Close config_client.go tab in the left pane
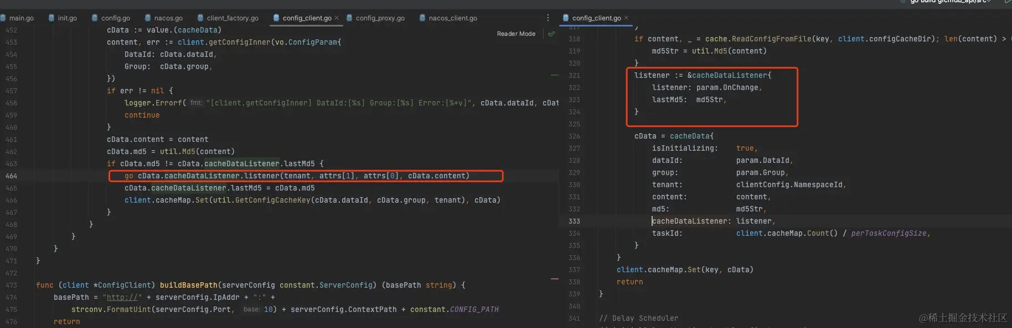This screenshot has width=1012, height=328. click(337, 18)
